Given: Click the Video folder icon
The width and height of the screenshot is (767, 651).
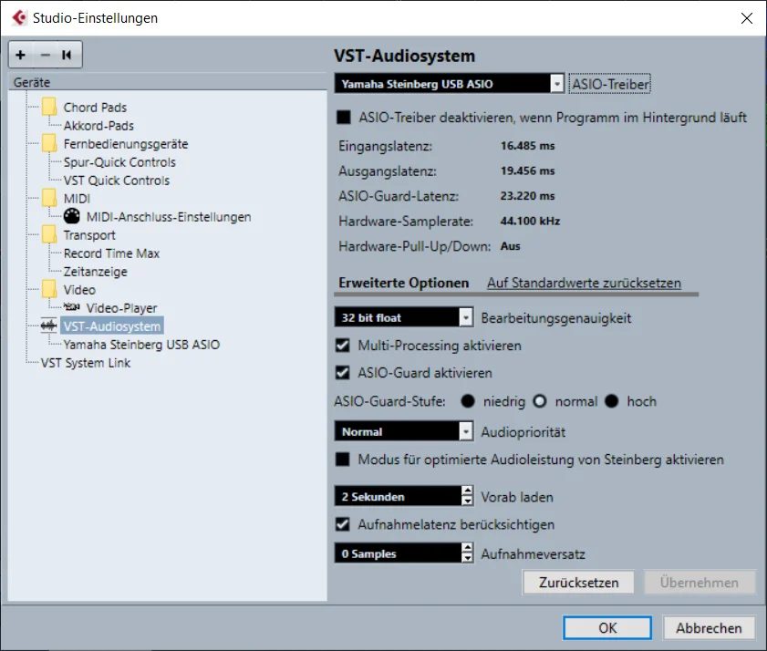Looking at the screenshot, I should (49, 290).
